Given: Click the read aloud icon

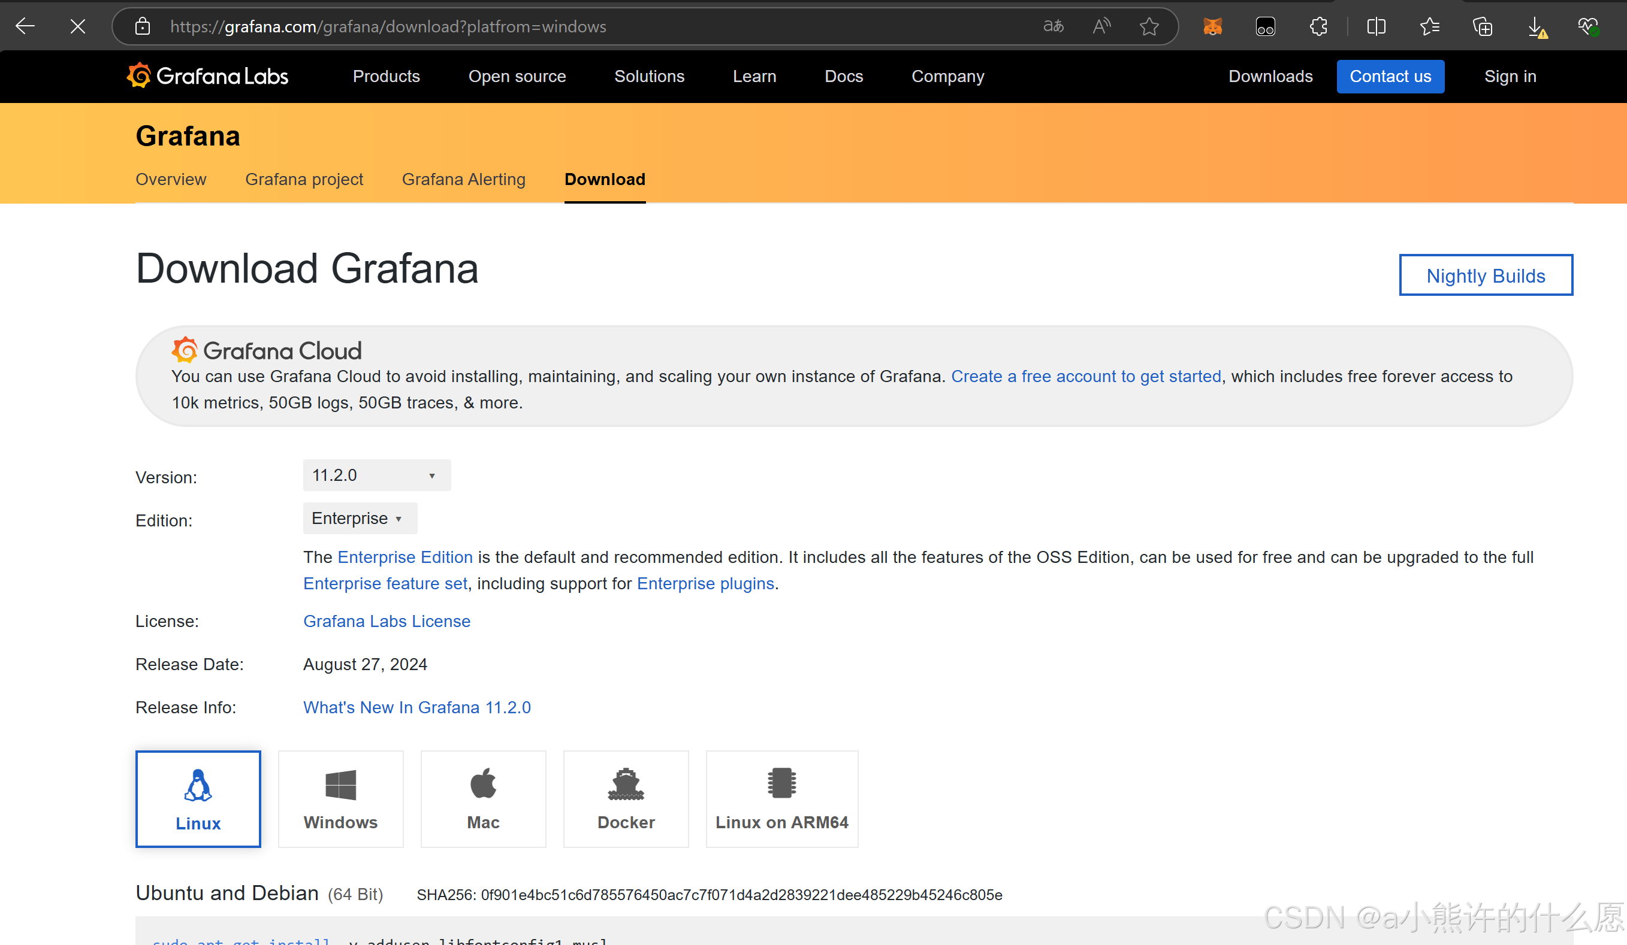Looking at the screenshot, I should coord(1101,26).
